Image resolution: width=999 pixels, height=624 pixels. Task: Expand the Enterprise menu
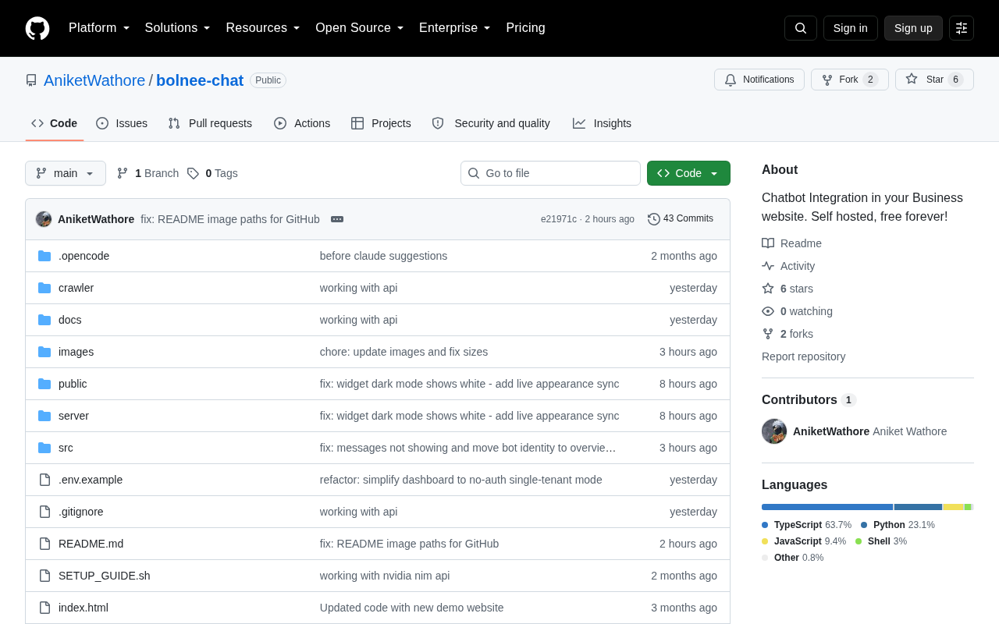click(455, 28)
